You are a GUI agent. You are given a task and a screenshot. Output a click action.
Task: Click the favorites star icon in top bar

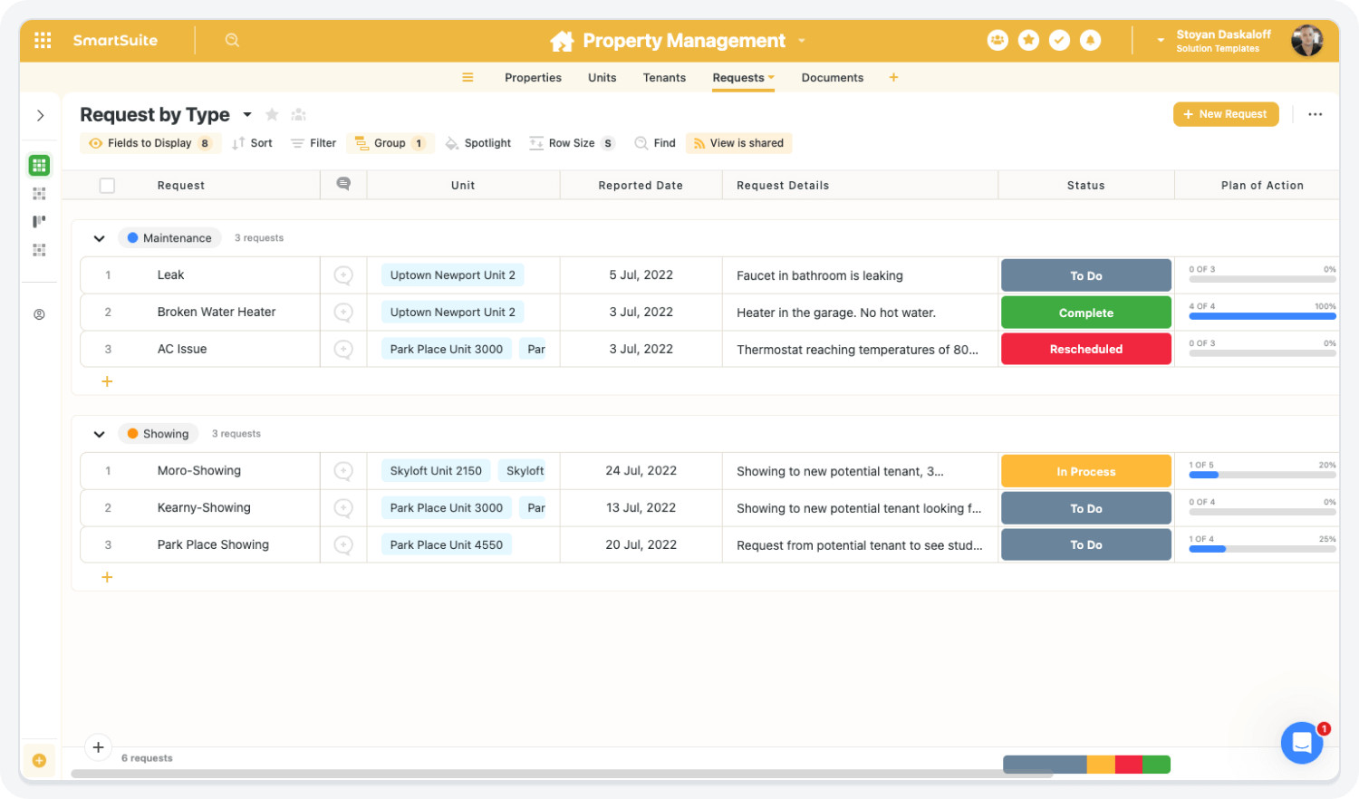coord(1028,40)
